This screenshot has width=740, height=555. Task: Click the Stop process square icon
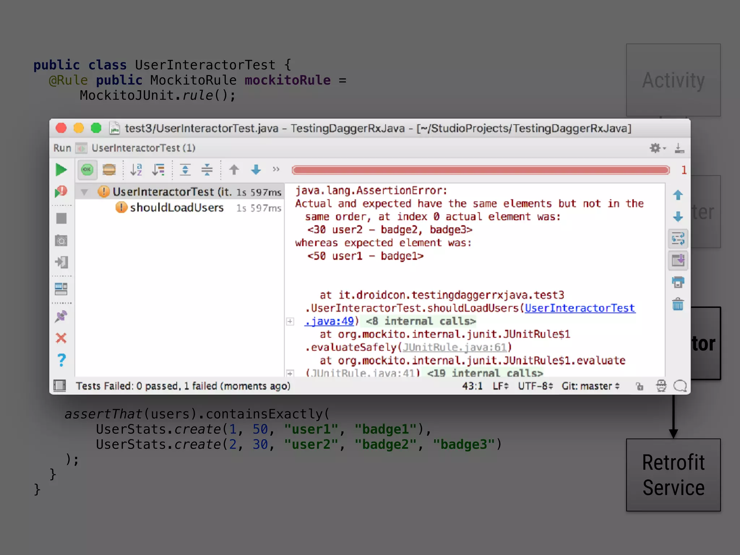61,219
